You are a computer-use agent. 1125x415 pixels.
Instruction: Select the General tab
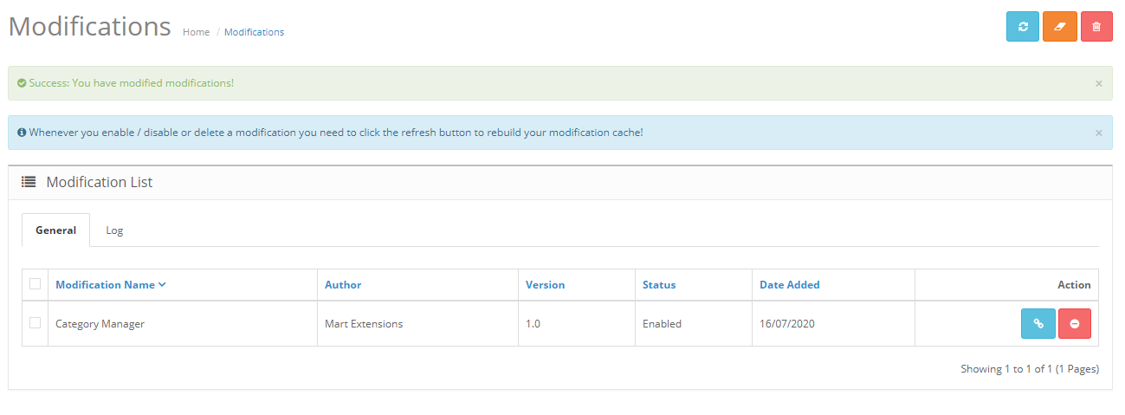tap(55, 230)
